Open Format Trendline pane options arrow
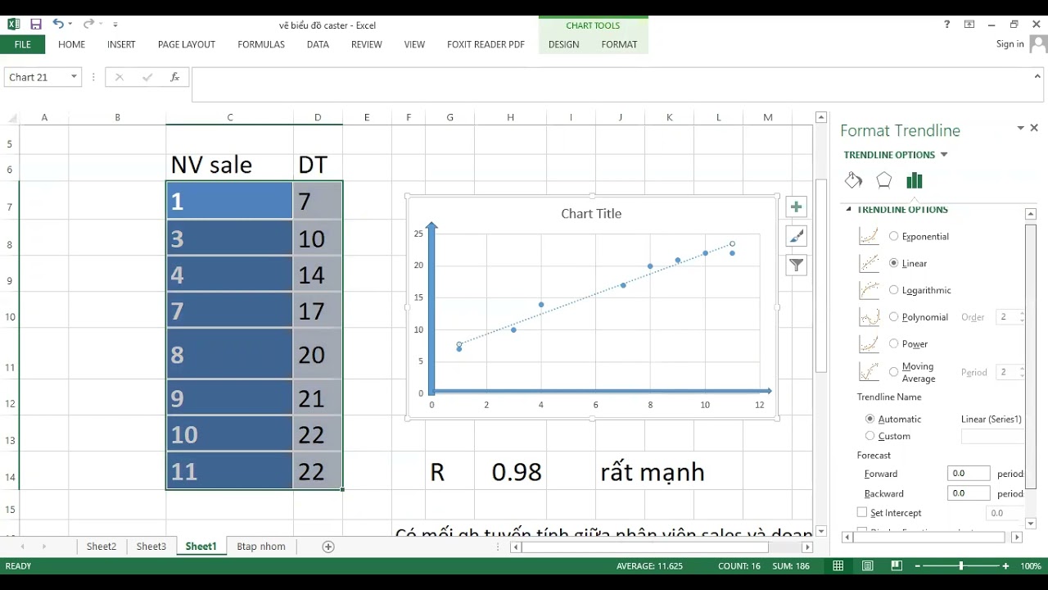The width and height of the screenshot is (1048, 590). click(1020, 128)
